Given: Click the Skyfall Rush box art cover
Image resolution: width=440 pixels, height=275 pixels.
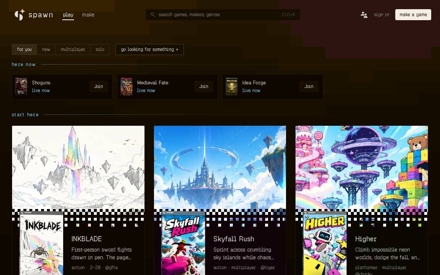Looking at the screenshot, I should pos(183,243).
